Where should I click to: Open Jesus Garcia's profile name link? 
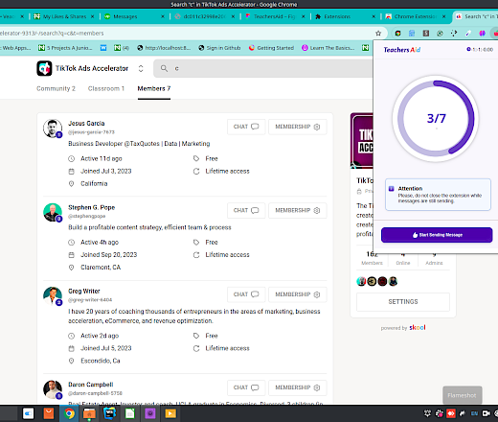point(86,124)
